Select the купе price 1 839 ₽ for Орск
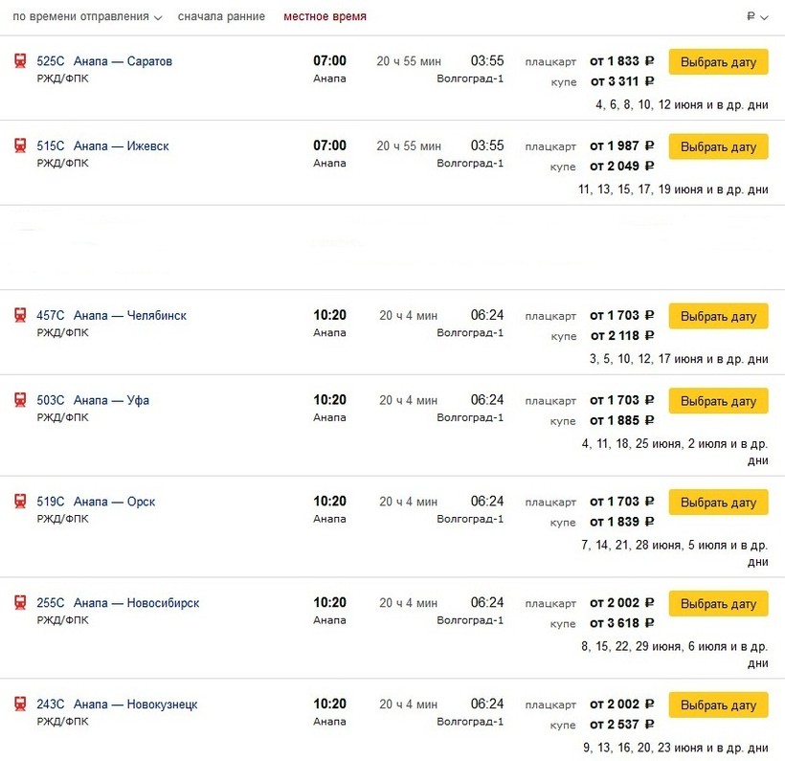The image size is (785, 761). point(622,522)
